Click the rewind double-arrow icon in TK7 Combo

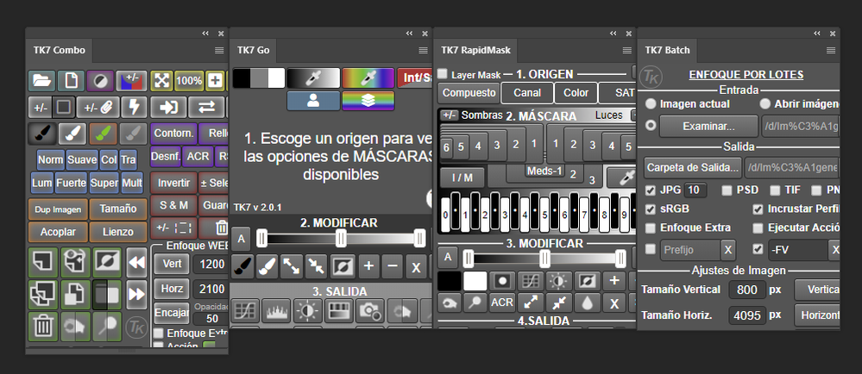point(135,263)
